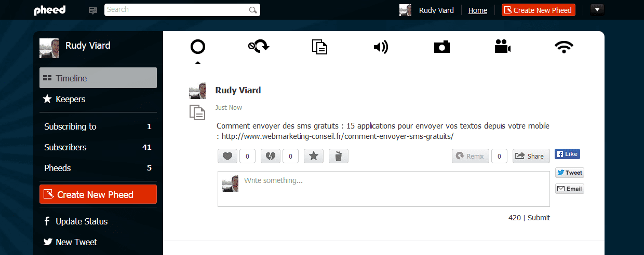Click the broken heart heartache icon
The height and width of the screenshot is (255, 644).
pos(270,156)
